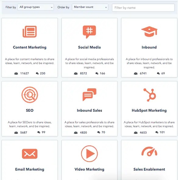Click members icon beside 8572
This screenshot has width=178, height=180.
[76, 73]
